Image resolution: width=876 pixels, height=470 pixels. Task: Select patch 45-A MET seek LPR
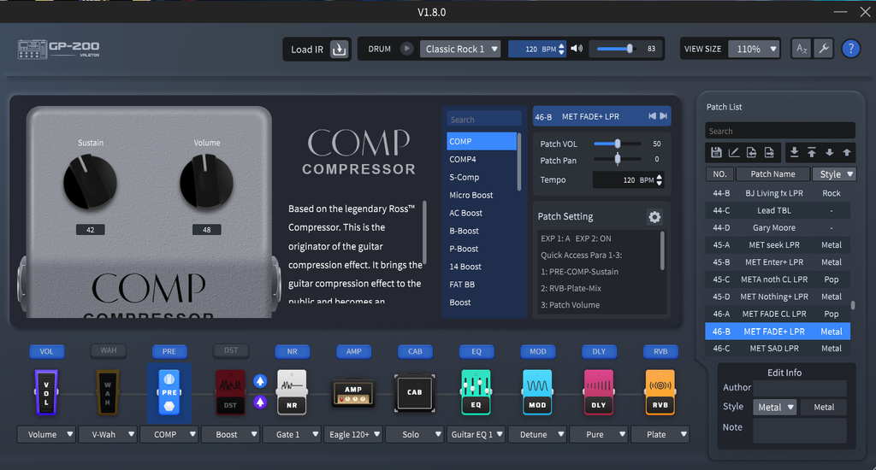pyautogui.click(x=778, y=244)
